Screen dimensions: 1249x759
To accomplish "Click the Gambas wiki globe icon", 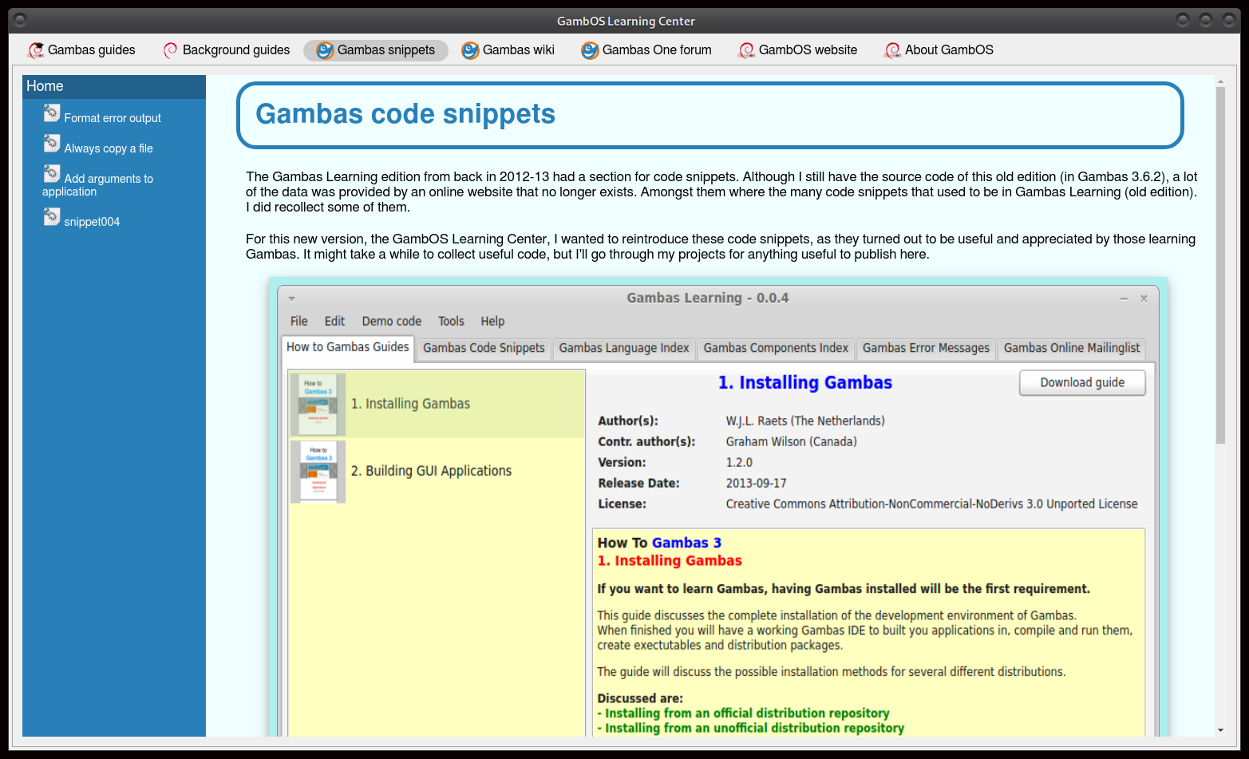I will tap(471, 50).
